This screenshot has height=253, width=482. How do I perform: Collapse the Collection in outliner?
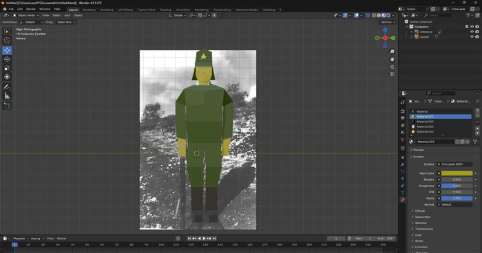pyautogui.click(x=407, y=27)
